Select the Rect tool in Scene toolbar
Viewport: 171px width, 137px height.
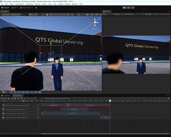tap(63, 14)
